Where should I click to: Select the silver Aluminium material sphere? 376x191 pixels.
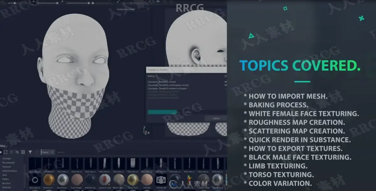point(63,180)
